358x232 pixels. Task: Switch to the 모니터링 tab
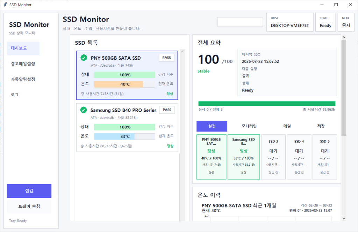(249, 126)
